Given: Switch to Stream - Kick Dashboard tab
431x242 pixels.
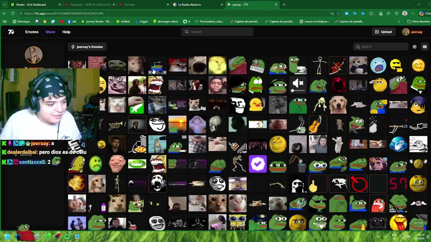Looking at the screenshot, I should click(35, 5).
